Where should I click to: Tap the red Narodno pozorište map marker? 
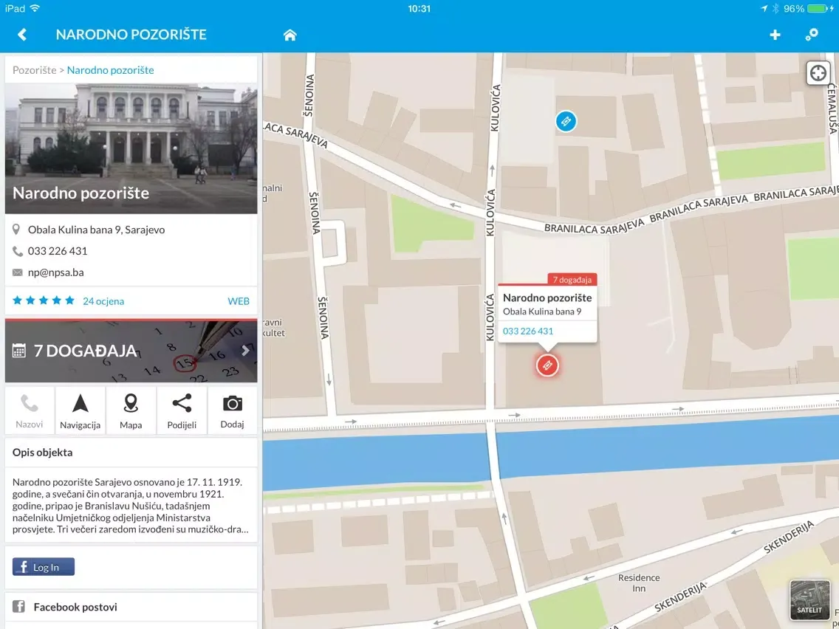[x=547, y=366]
